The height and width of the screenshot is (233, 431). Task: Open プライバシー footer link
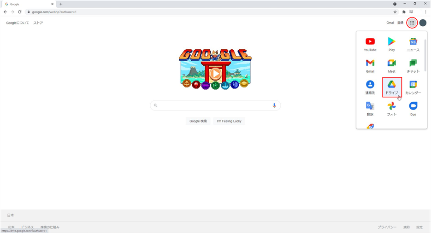(x=387, y=227)
